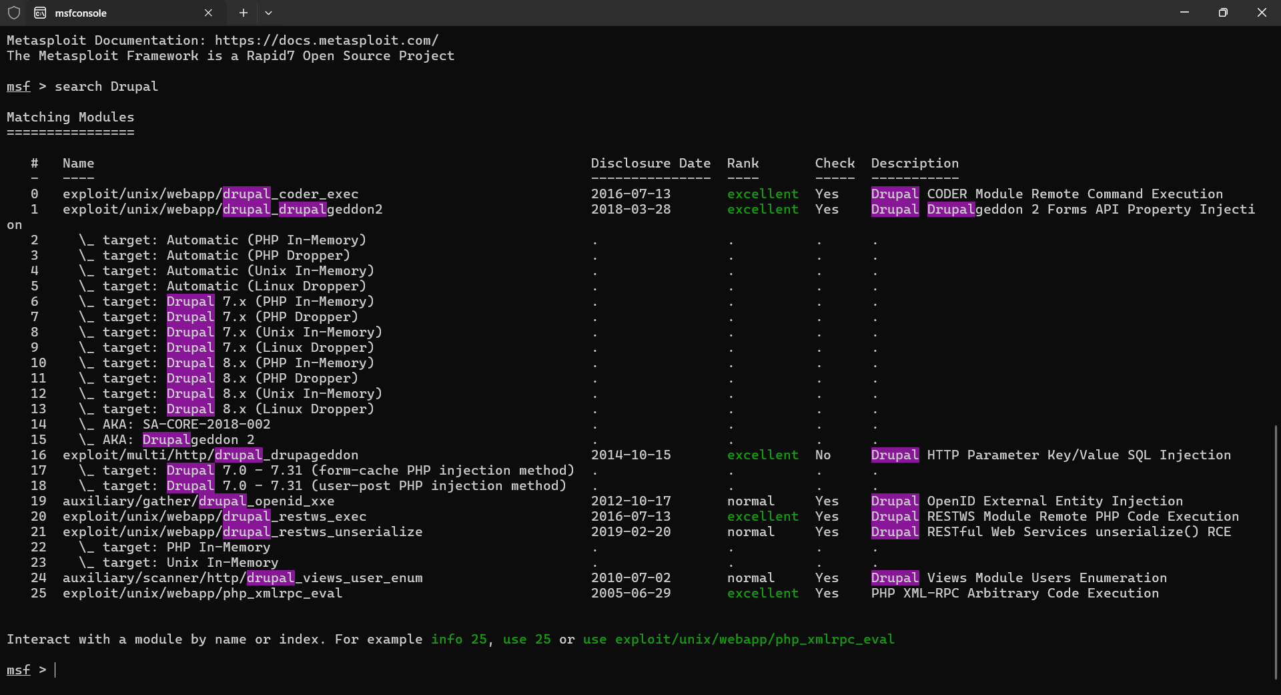The height and width of the screenshot is (695, 1281).
Task: Click disclosure date 2010-07-02
Action: click(x=631, y=578)
